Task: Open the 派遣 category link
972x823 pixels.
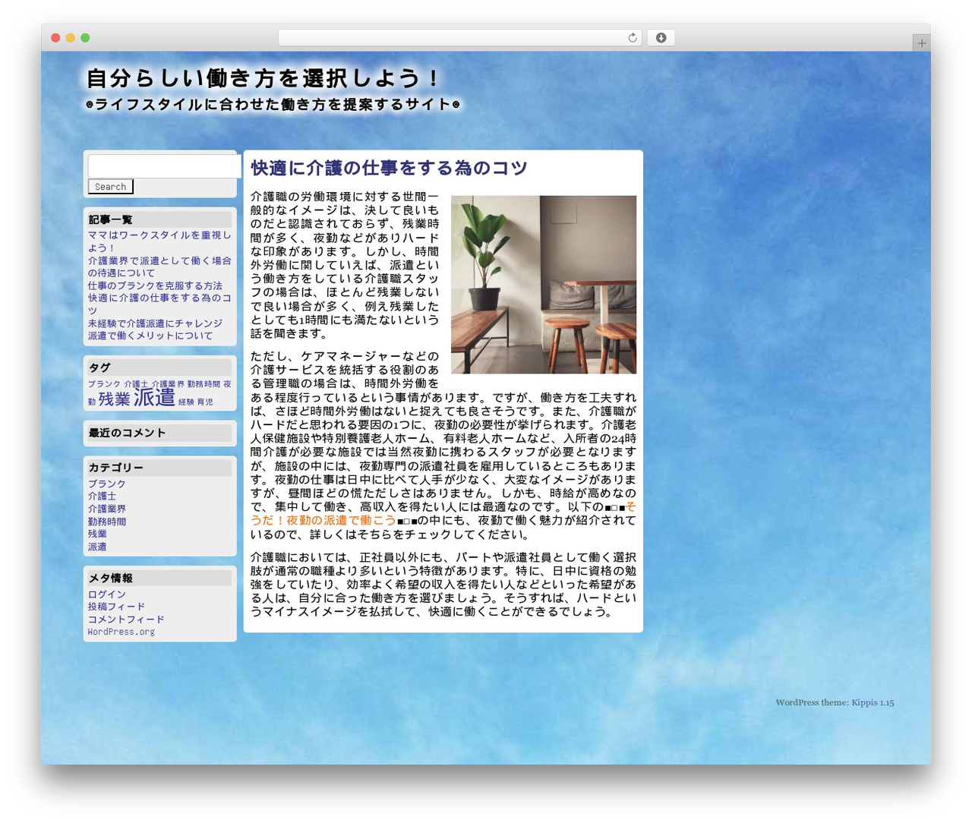Action: point(97,547)
